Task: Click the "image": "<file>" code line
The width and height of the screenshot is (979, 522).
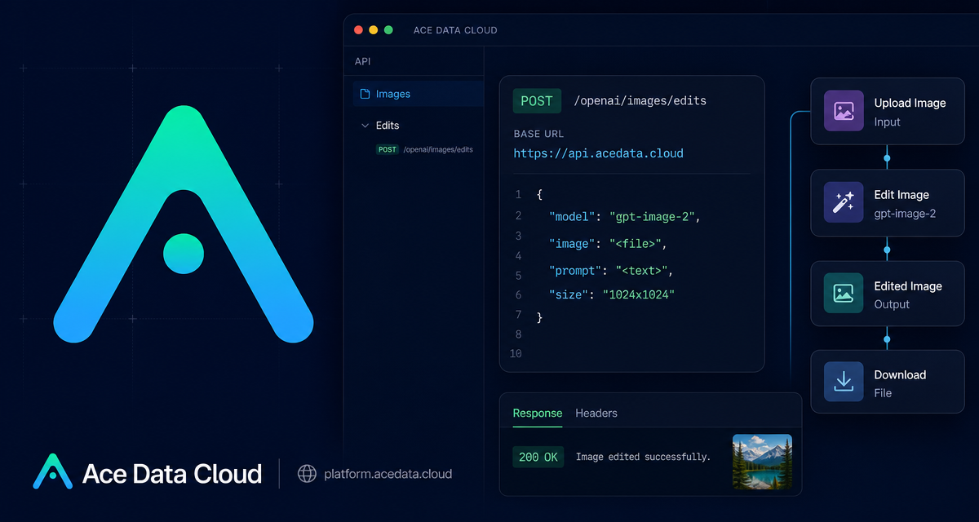Action: [x=608, y=243]
